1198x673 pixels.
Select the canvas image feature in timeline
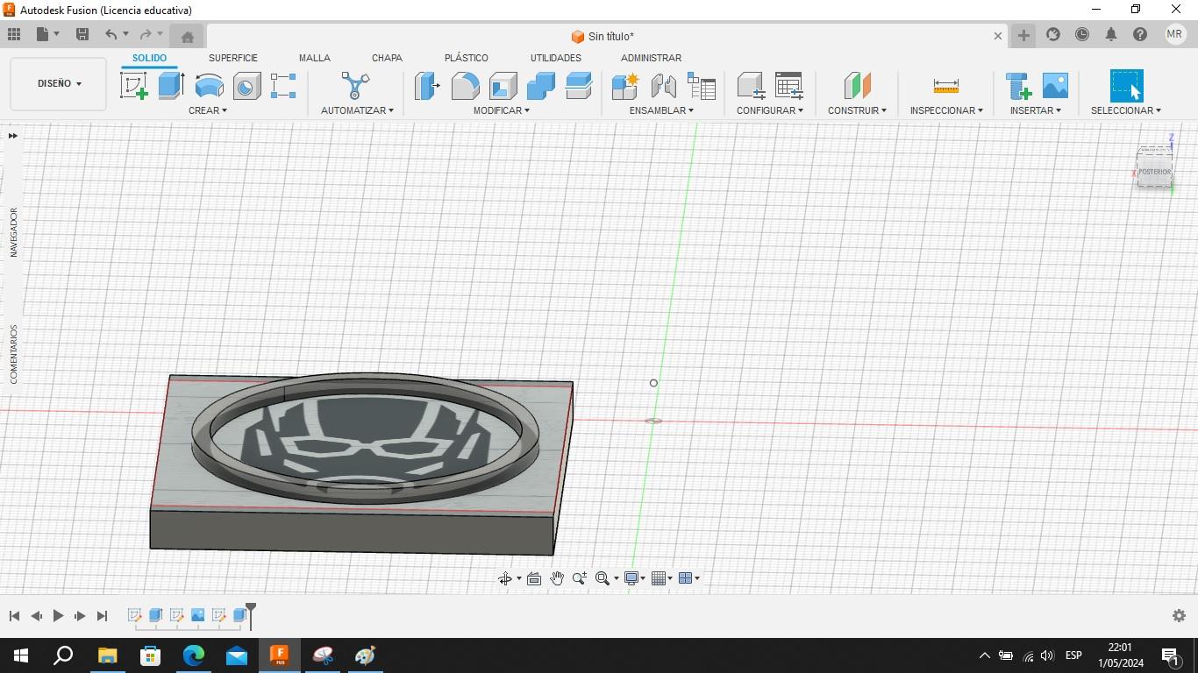pyautogui.click(x=198, y=615)
